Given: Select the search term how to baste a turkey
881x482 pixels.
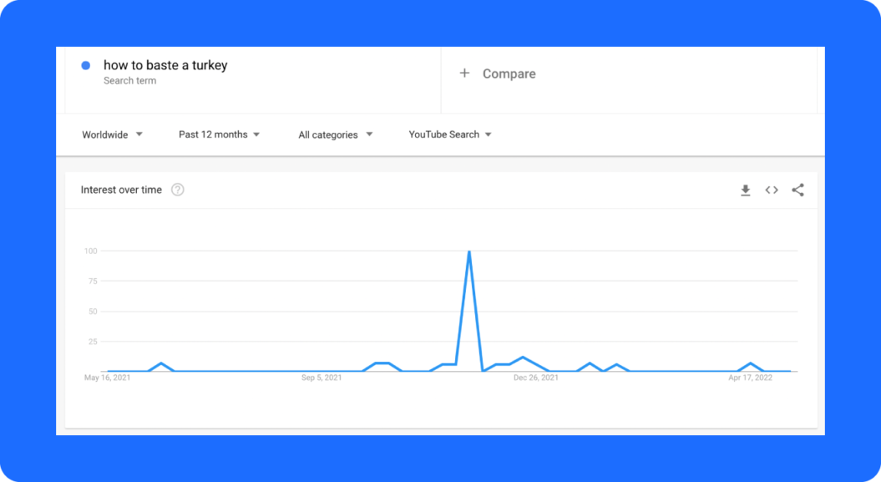Looking at the screenshot, I should tap(165, 65).
